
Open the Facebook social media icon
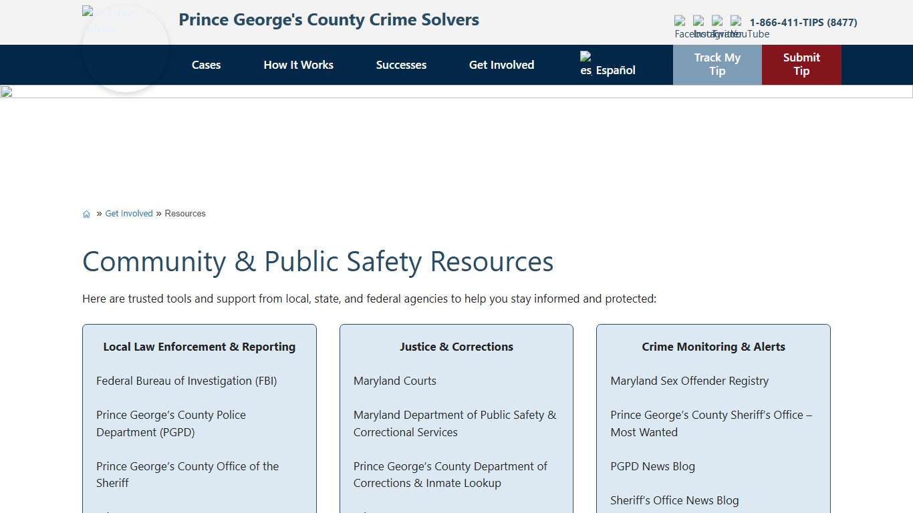click(x=680, y=22)
